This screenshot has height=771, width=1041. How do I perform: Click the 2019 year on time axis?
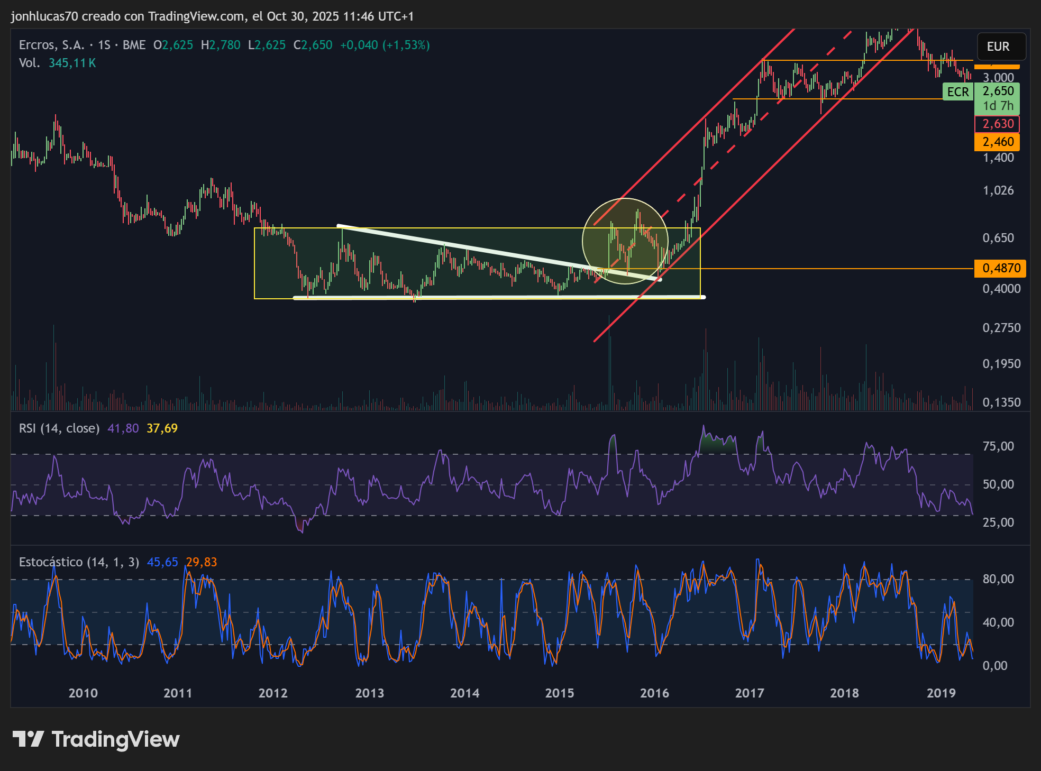coord(941,693)
